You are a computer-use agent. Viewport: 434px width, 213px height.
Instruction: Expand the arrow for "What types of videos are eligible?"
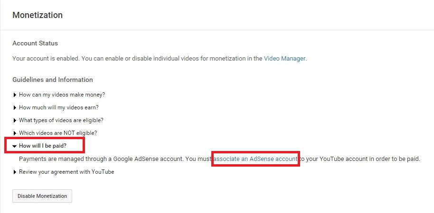tap(15, 121)
